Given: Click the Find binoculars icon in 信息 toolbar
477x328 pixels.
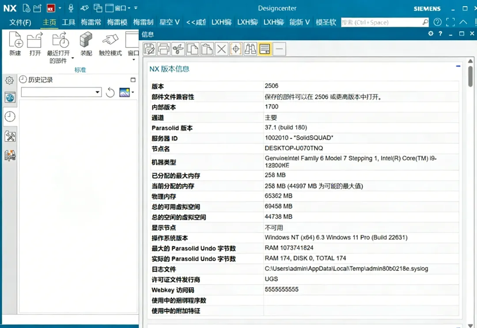Looking at the screenshot, I should pyautogui.click(x=250, y=49).
